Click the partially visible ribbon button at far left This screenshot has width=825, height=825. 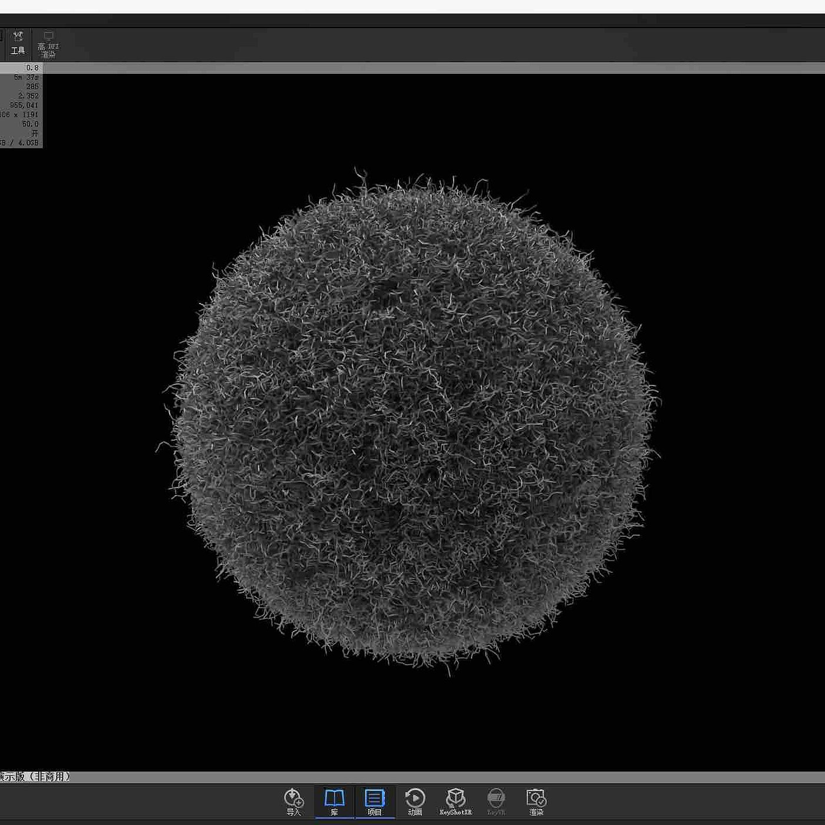coord(2,37)
